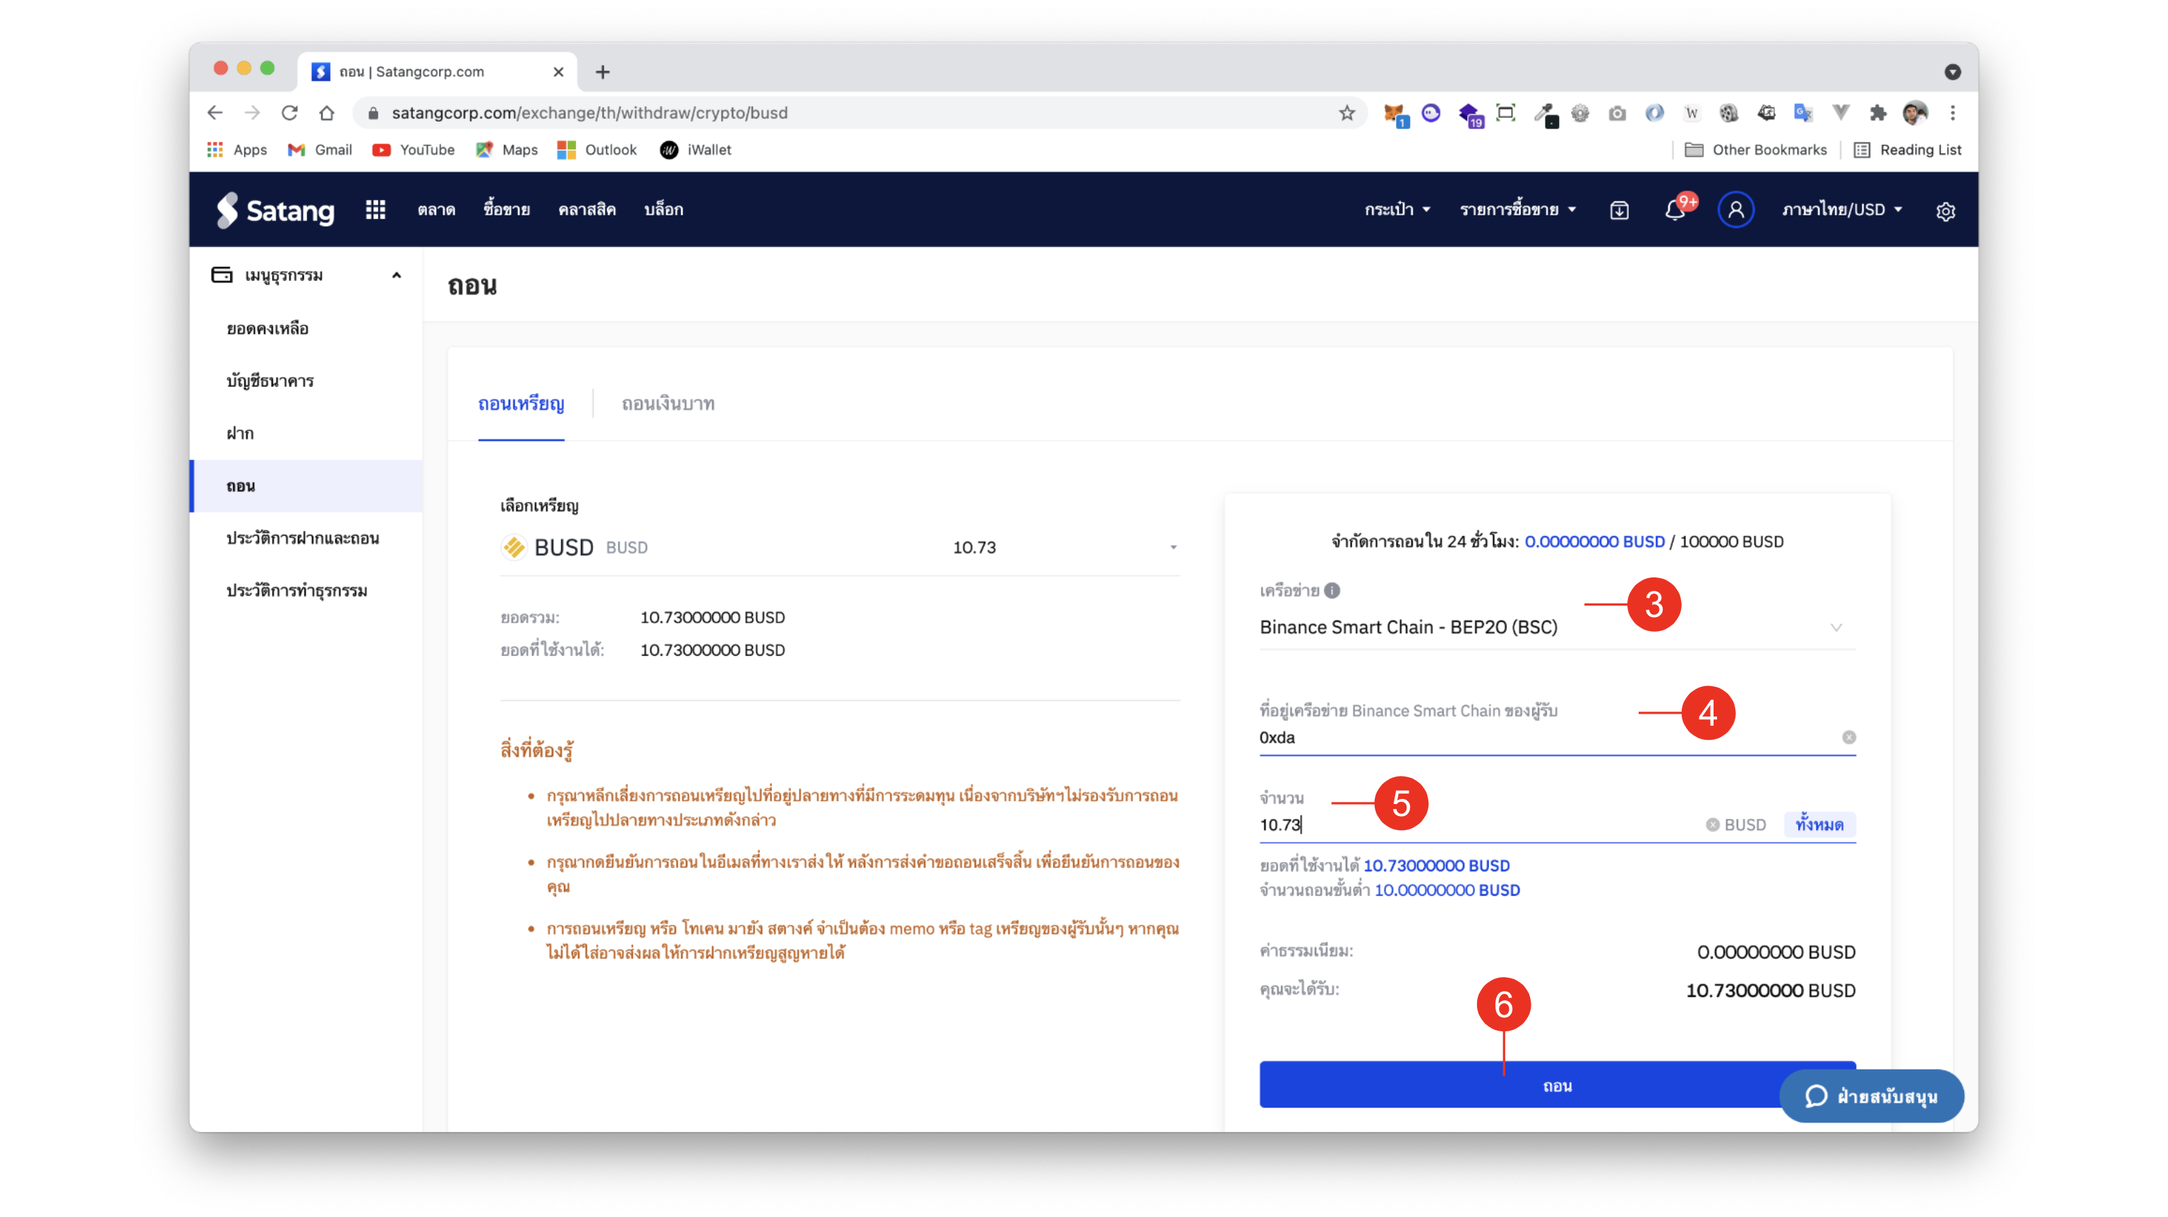Open the Google Translate extension
The image size is (2168, 1217).
[1802, 113]
